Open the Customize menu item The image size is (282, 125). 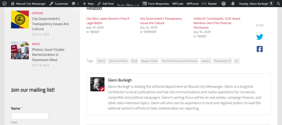(59, 4)
